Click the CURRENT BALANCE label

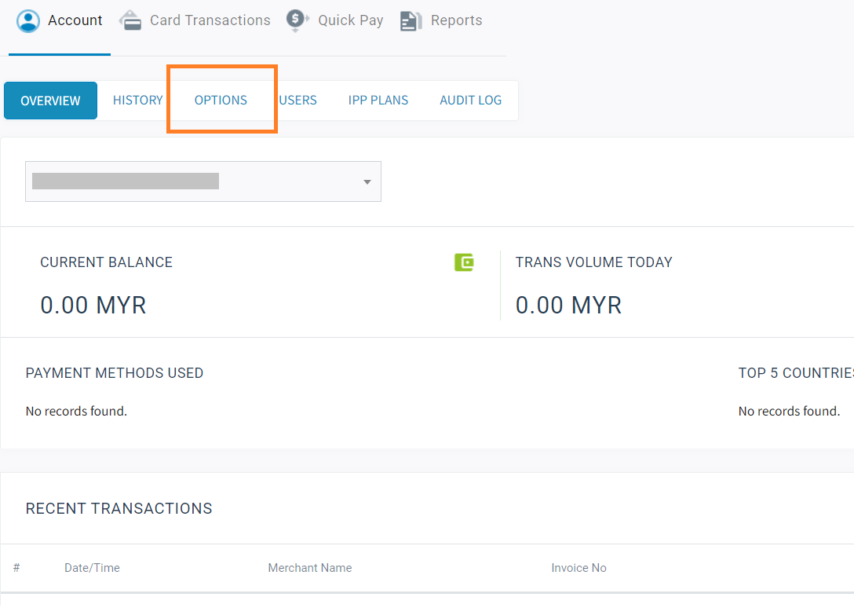(106, 262)
